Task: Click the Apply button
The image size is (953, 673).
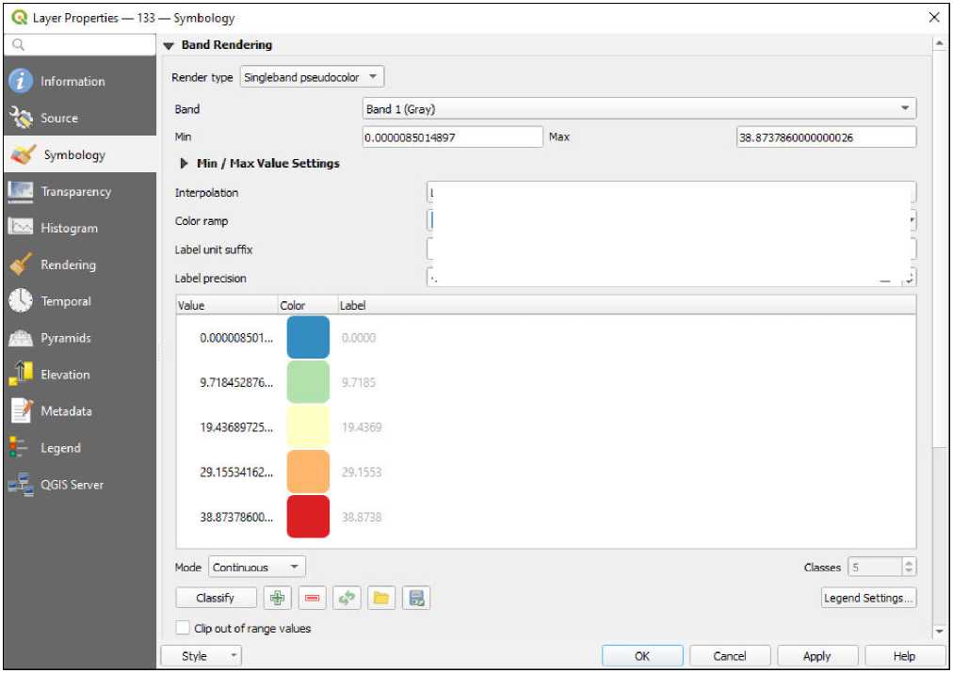Action: [x=817, y=656]
